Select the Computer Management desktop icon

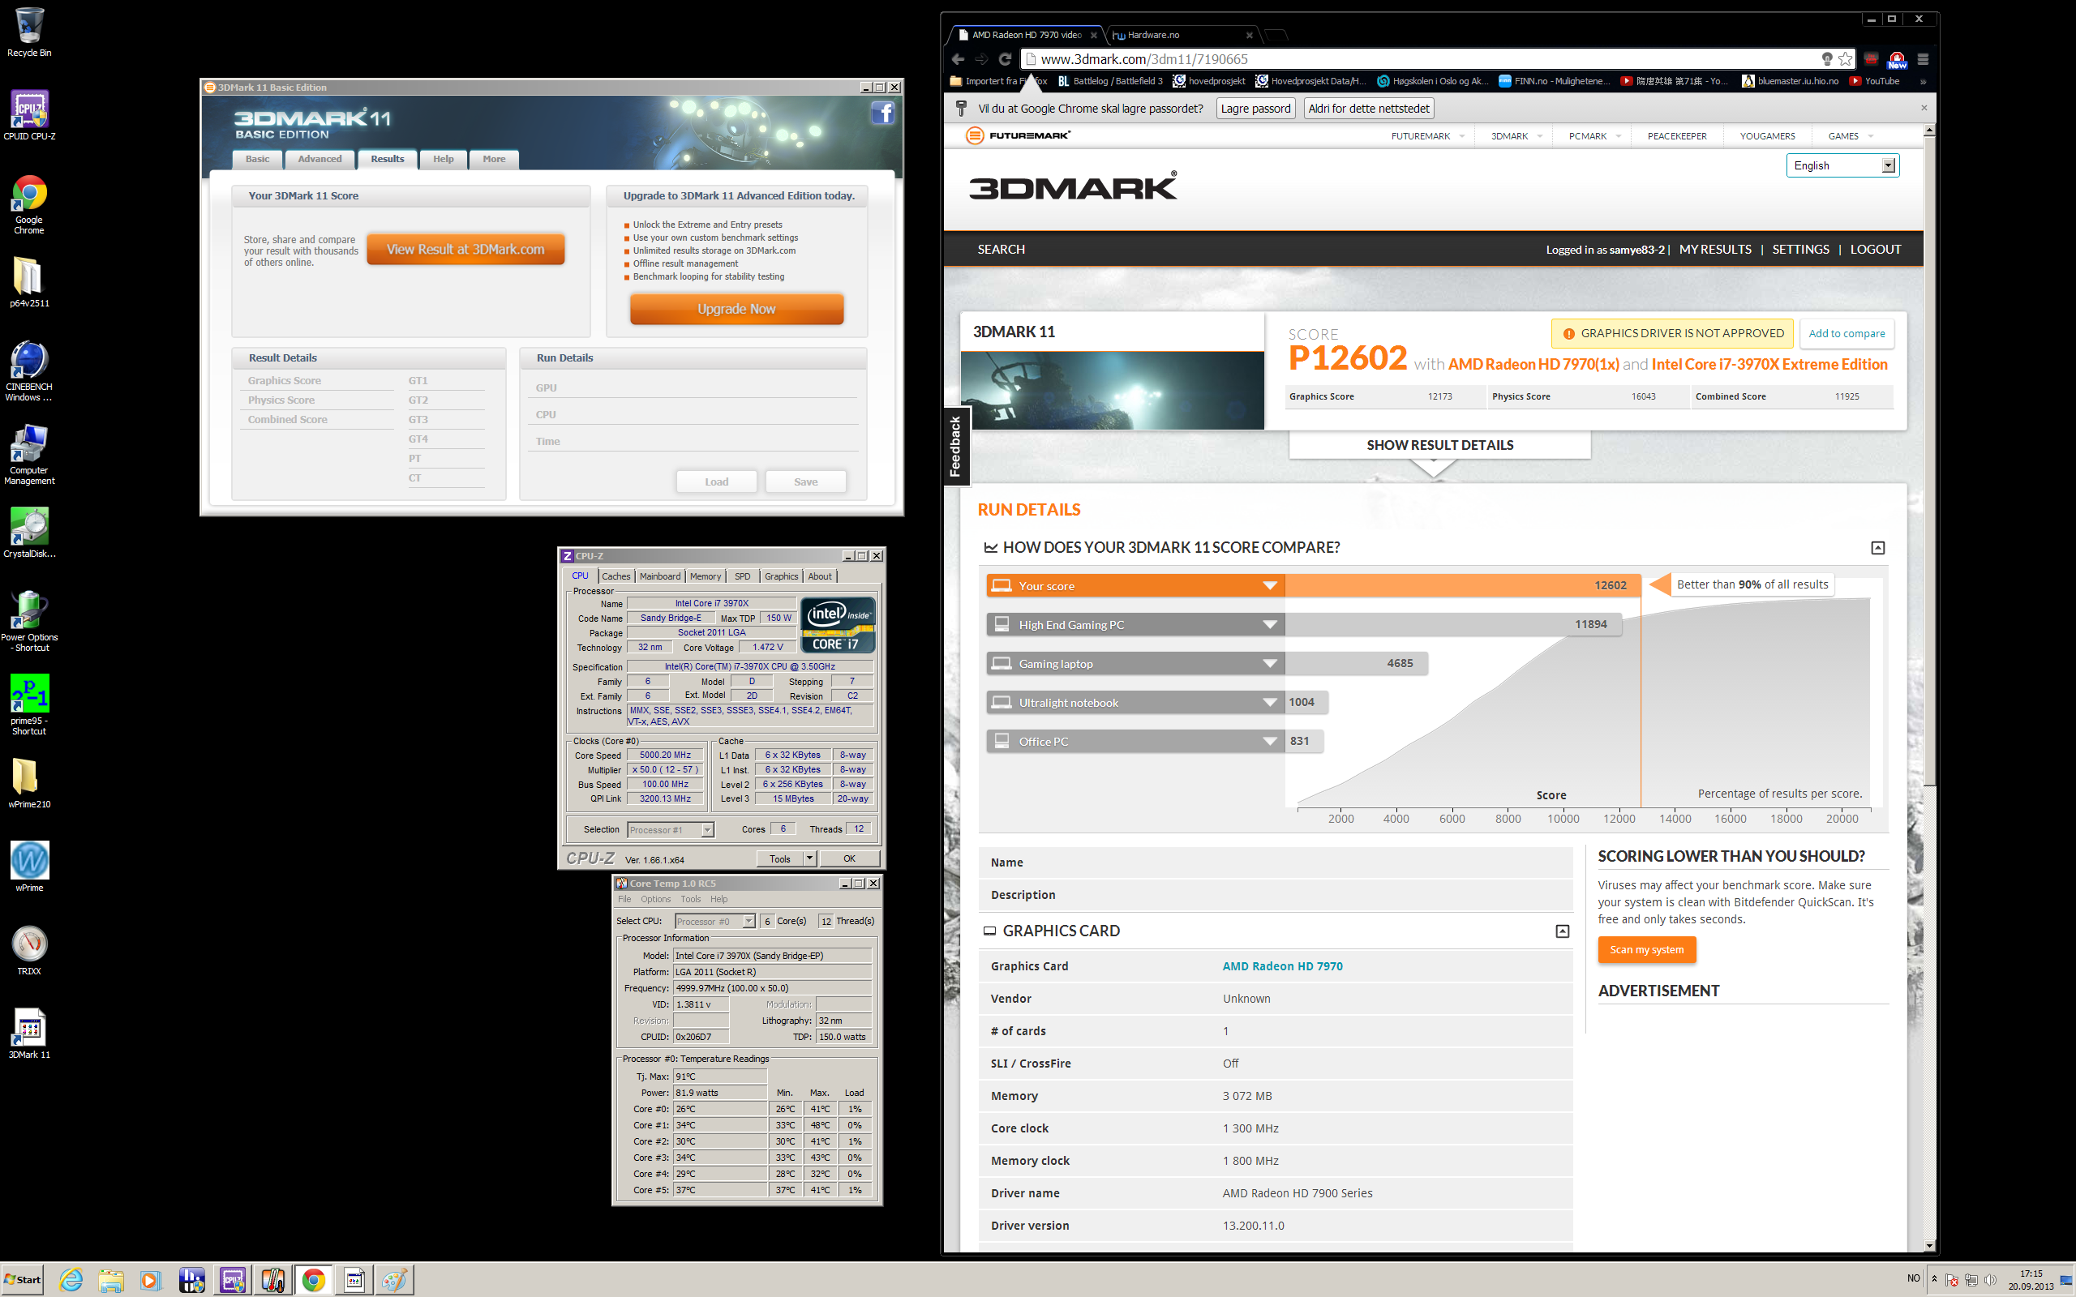coord(29,455)
